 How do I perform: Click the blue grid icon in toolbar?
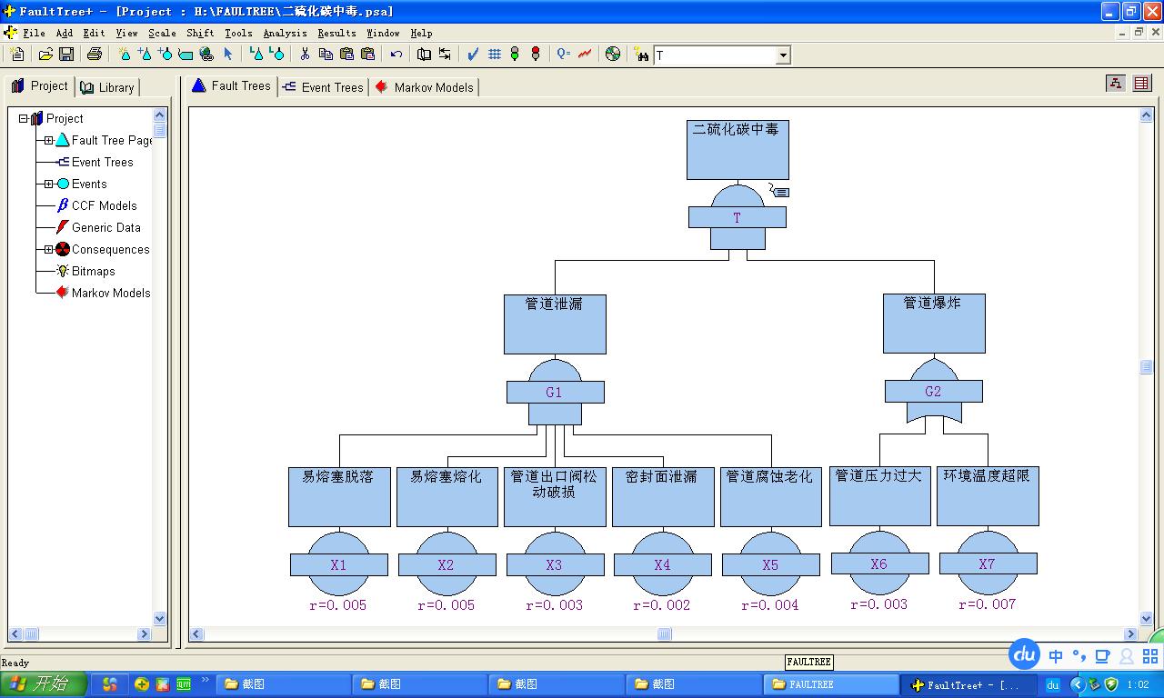coord(495,55)
